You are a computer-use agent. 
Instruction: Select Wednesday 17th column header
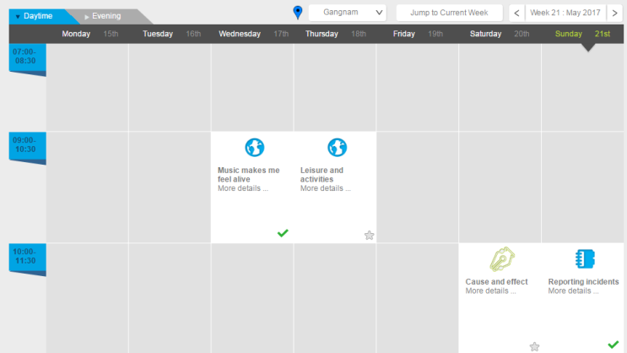coord(253,34)
